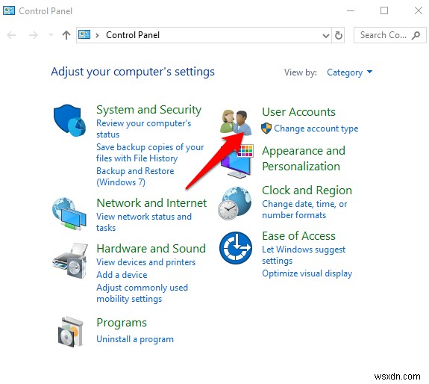This screenshot has height=384, width=429.
Task: Open the System and Security shield icon
Action: pyautogui.click(x=69, y=120)
